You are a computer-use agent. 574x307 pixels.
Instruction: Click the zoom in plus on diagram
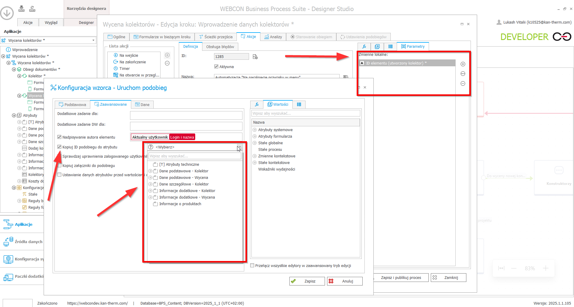546,268
